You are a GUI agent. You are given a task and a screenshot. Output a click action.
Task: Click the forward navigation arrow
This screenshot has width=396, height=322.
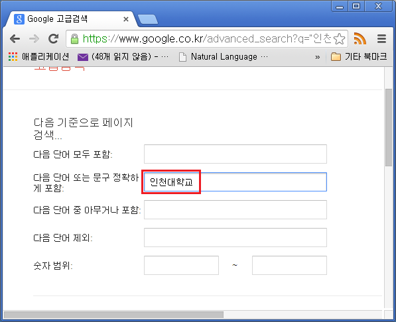click(x=34, y=39)
